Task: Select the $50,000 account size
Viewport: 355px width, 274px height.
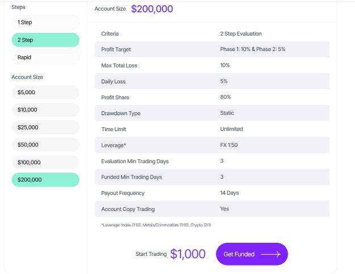Action: pyautogui.click(x=45, y=145)
